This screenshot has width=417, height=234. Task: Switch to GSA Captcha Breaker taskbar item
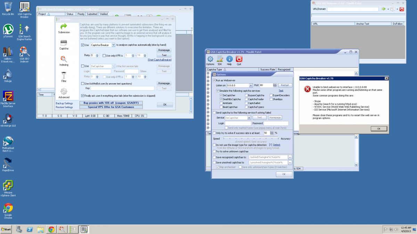(84, 229)
